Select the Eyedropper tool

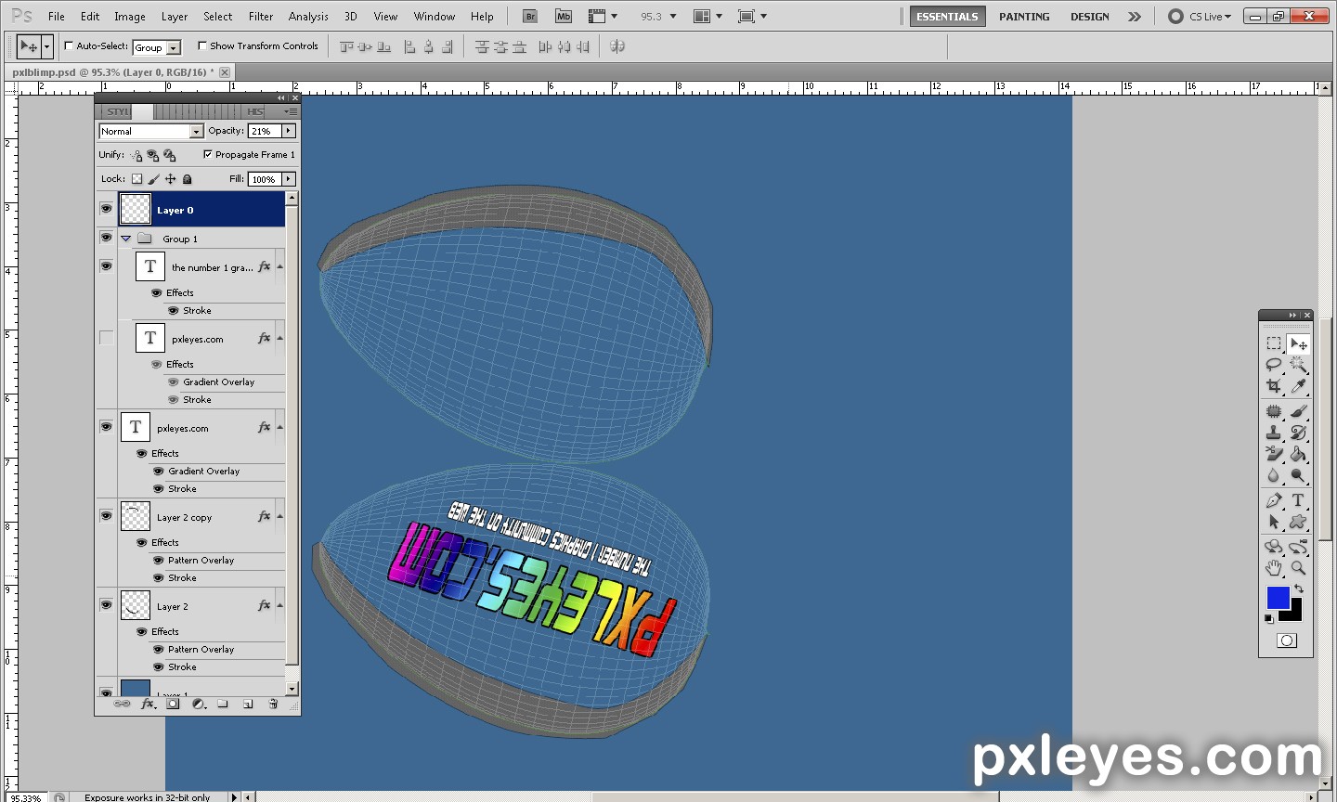point(1298,386)
